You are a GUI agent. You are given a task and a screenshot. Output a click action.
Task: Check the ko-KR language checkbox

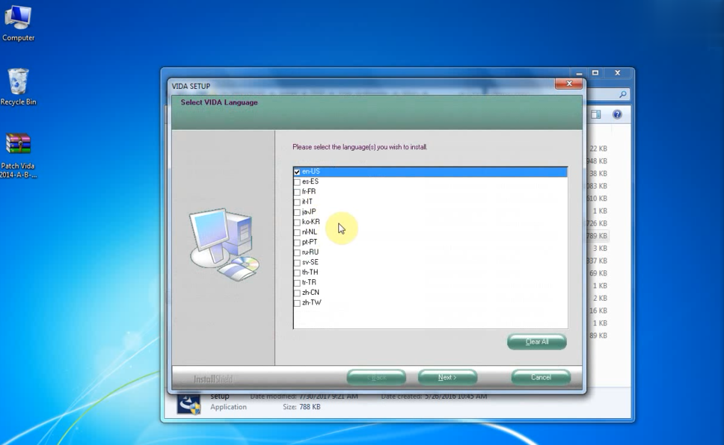tap(297, 222)
